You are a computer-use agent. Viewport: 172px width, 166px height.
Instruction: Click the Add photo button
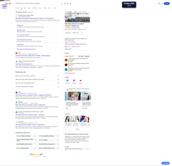tap(87, 56)
